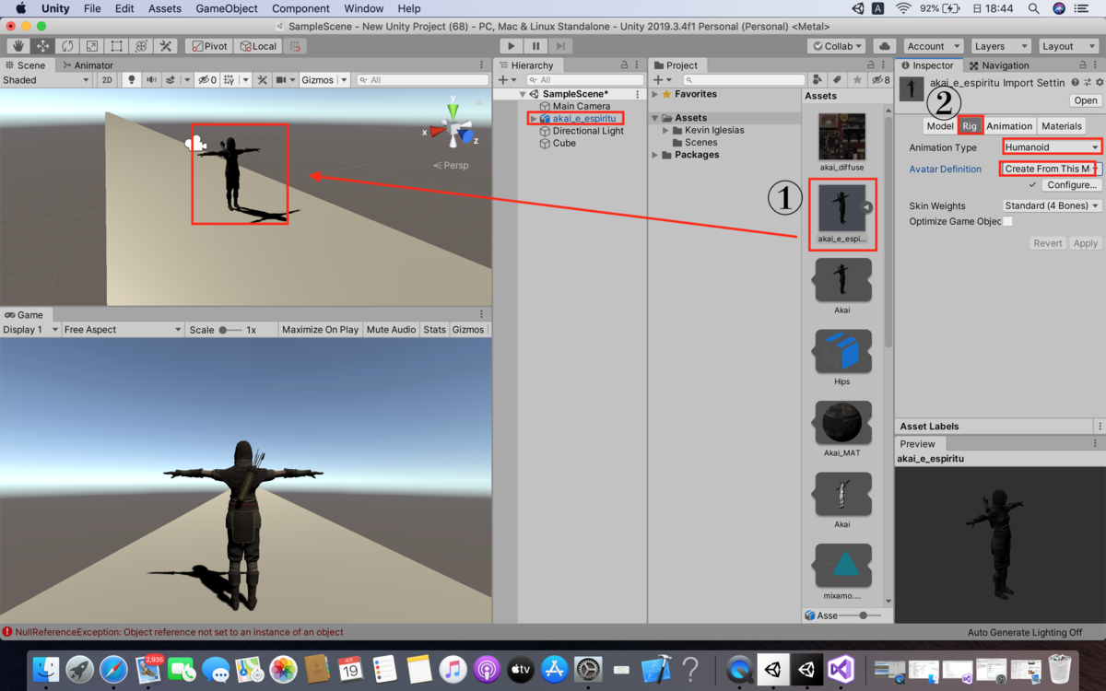This screenshot has width=1106, height=691.
Task: Toggle Stats overlay
Action: click(x=434, y=330)
